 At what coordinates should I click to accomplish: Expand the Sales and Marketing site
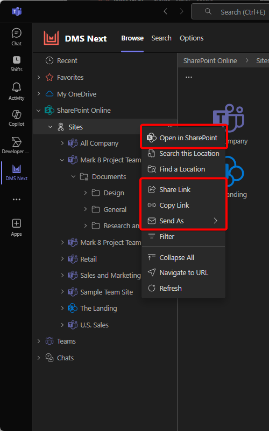tap(62, 275)
